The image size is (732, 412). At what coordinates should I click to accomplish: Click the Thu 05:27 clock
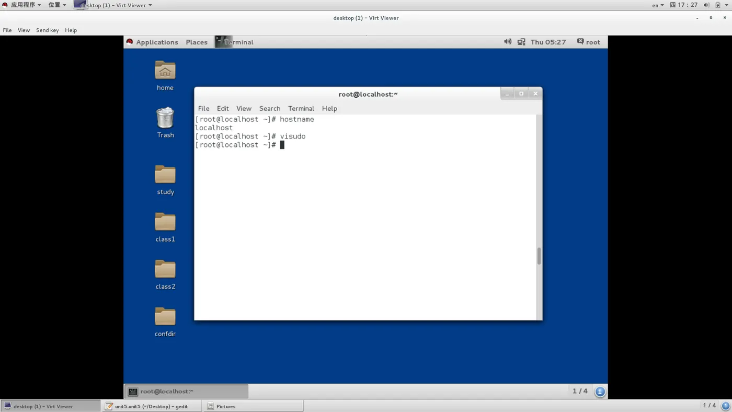(548, 42)
